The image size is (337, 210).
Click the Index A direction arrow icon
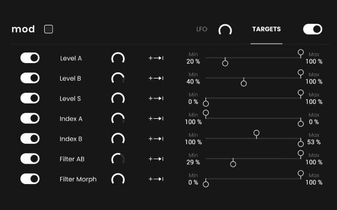click(156, 119)
